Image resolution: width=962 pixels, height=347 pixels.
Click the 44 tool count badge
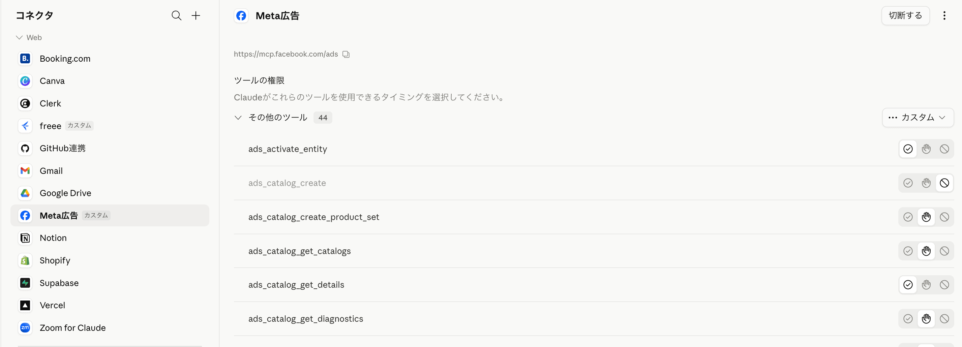pyautogui.click(x=323, y=118)
